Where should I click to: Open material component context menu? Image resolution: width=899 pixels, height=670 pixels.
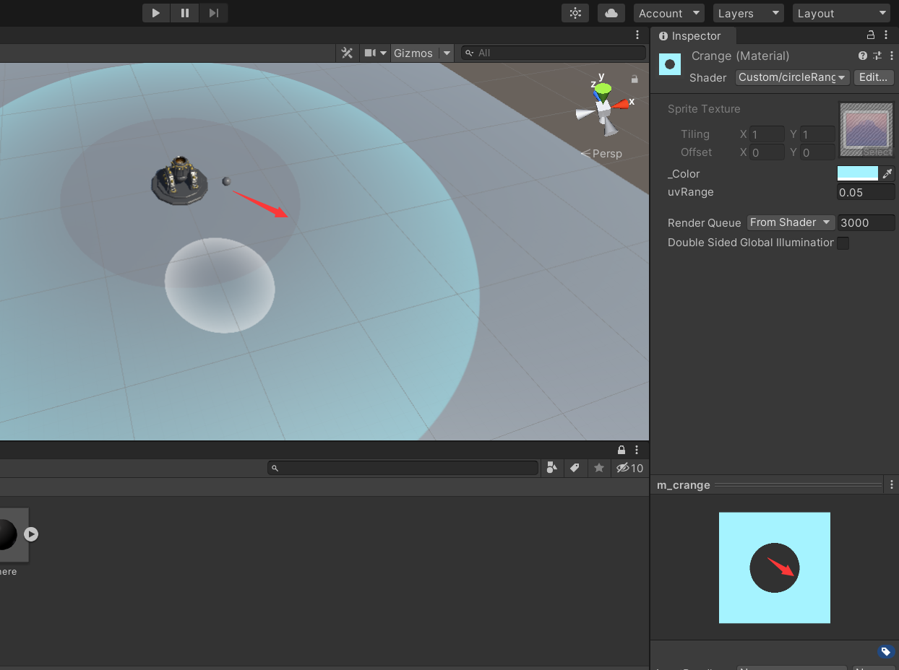click(x=891, y=56)
